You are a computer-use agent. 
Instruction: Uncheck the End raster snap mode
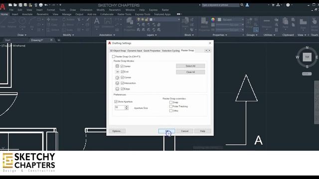pos(122,72)
